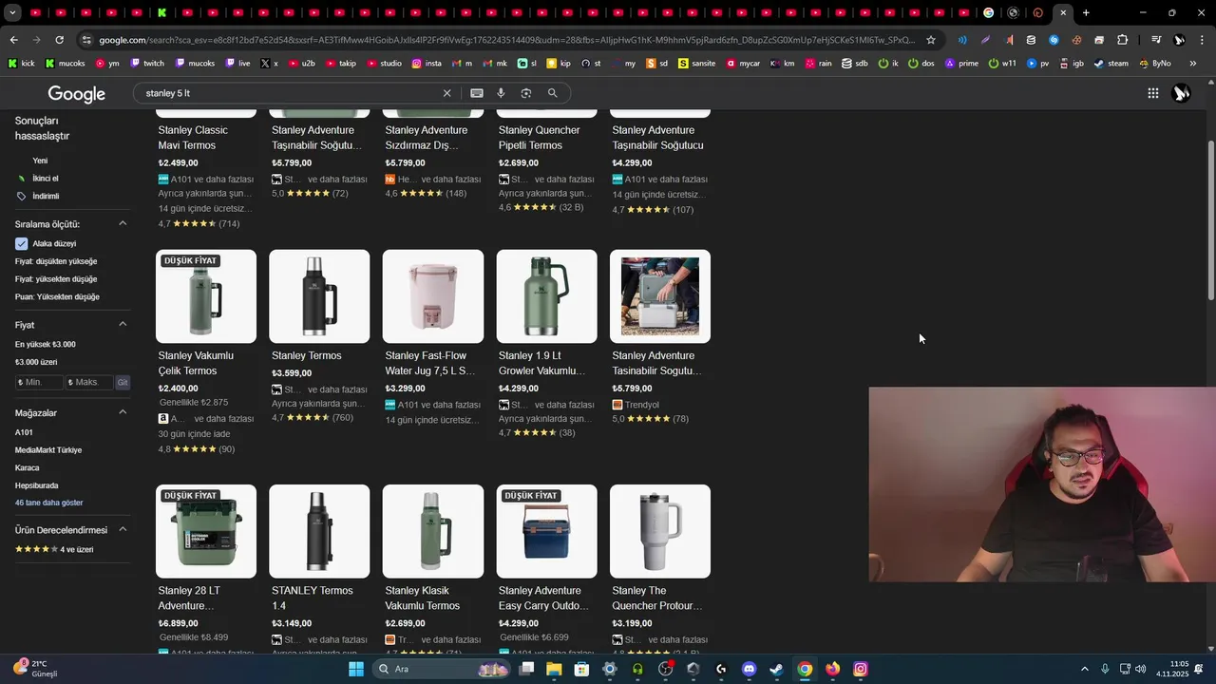The width and height of the screenshot is (1216, 684).
Task: Open Stanley Klasik Vakumlu Termos listing
Action: pos(422,598)
